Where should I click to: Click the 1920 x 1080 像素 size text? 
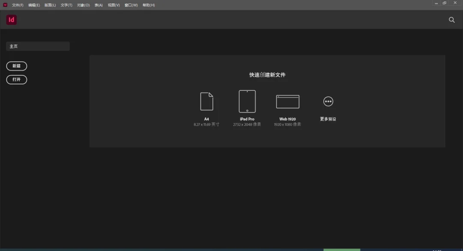click(x=288, y=125)
